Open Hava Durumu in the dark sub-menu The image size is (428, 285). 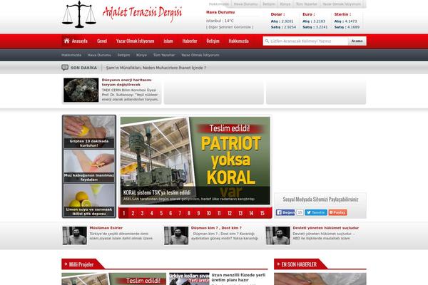point(99,55)
